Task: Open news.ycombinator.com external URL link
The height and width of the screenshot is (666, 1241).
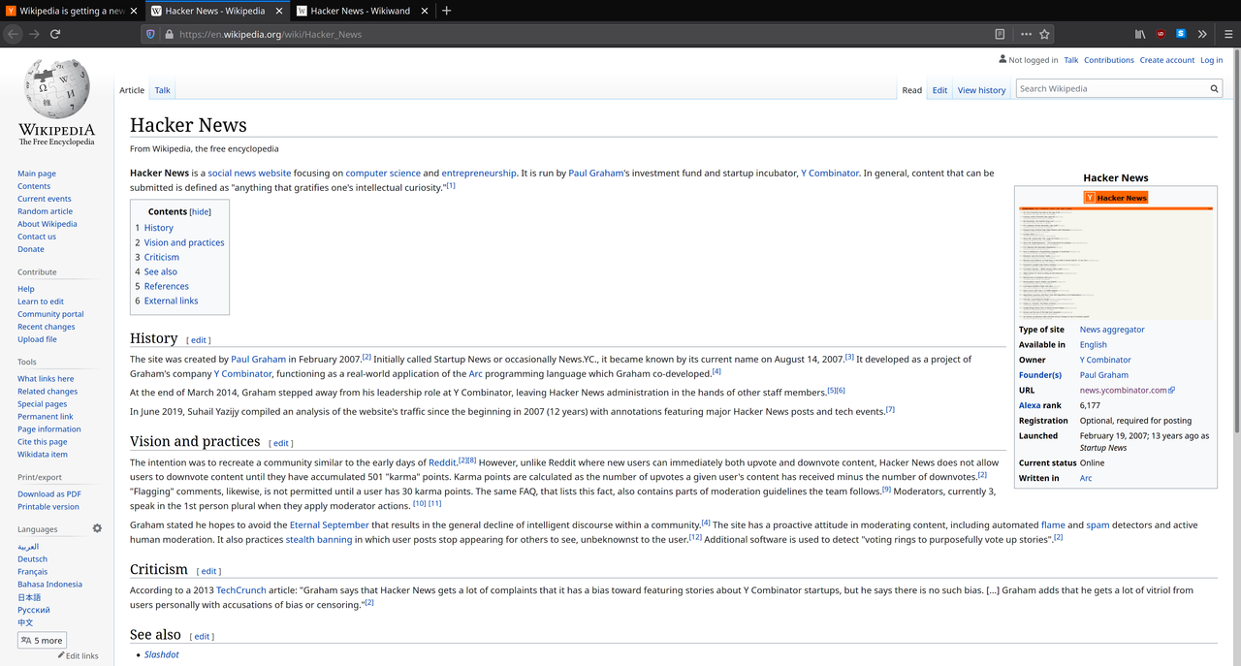Action: [1127, 390]
